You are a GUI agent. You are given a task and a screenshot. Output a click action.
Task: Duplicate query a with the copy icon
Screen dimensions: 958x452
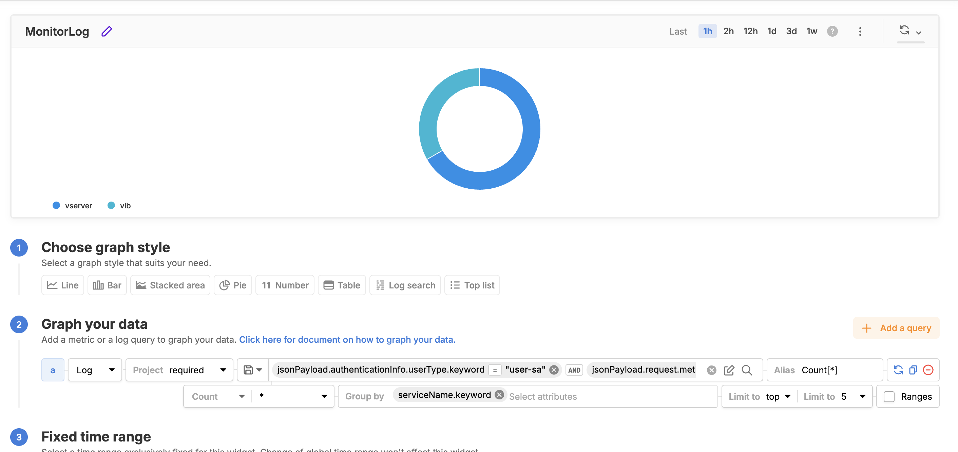(913, 370)
